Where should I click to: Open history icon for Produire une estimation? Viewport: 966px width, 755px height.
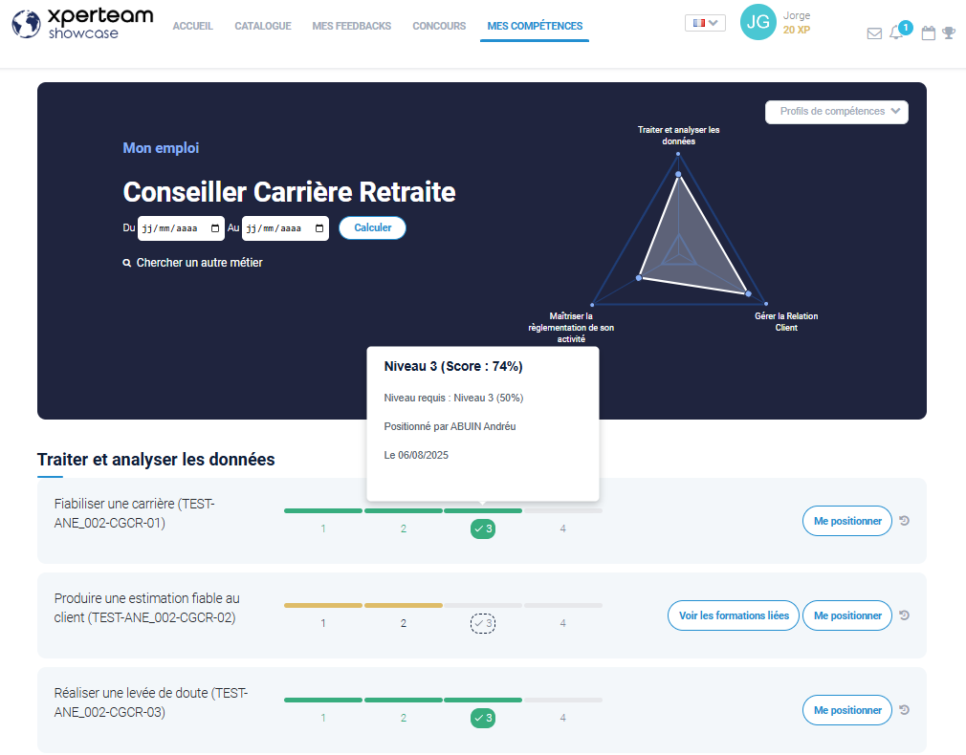(905, 615)
